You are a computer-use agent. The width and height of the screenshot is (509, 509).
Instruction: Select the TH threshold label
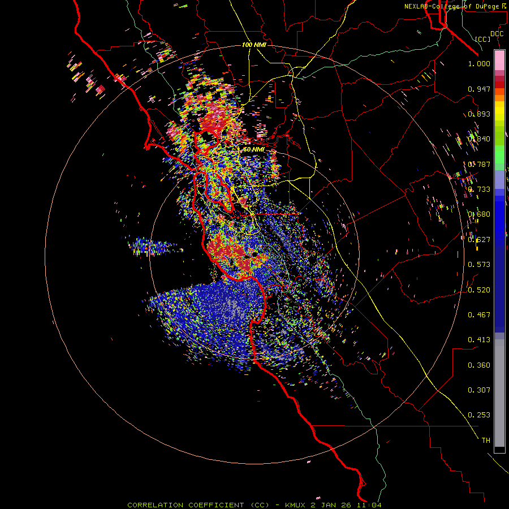click(486, 441)
